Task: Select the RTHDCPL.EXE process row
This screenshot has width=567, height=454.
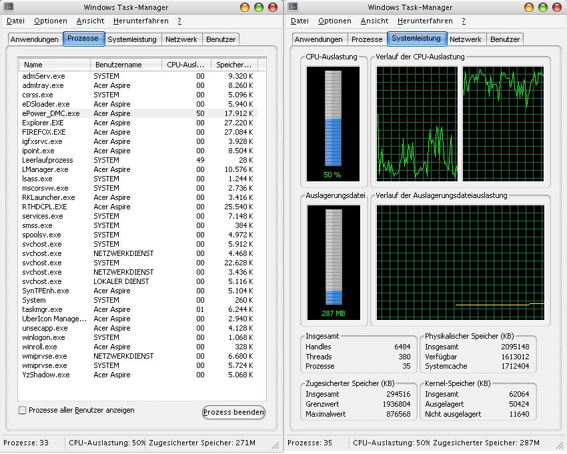Action: click(139, 207)
